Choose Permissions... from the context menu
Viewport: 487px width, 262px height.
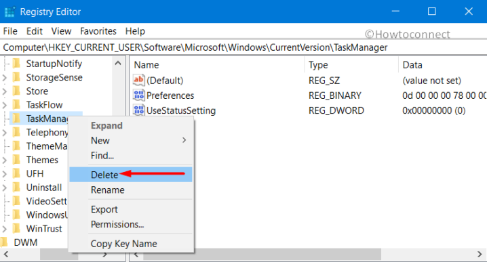click(131, 224)
